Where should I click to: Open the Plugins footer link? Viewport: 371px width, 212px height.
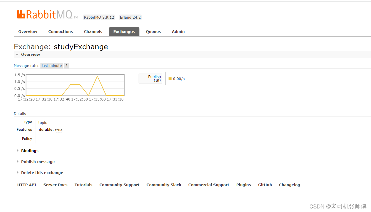pos(243,185)
